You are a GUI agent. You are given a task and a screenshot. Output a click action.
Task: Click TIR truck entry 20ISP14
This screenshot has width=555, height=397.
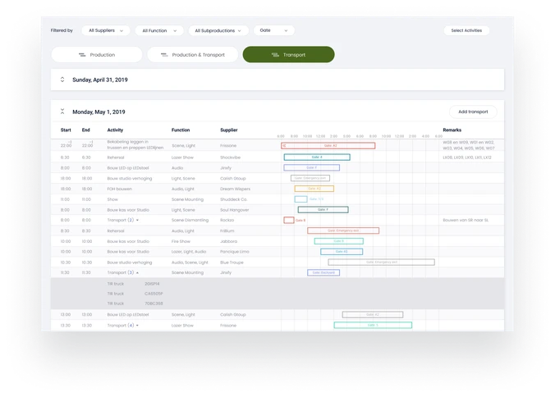pyautogui.click(x=152, y=284)
